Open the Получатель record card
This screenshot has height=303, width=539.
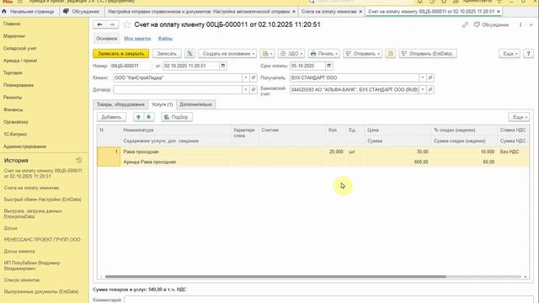tap(430, 77)
